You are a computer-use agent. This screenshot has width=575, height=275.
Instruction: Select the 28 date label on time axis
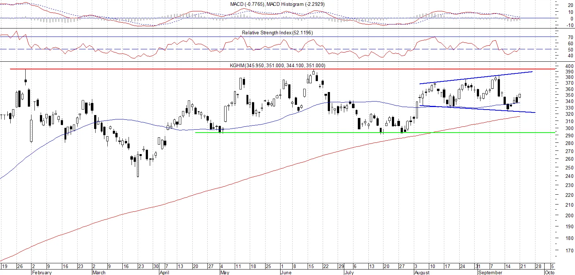click(538, 266)
